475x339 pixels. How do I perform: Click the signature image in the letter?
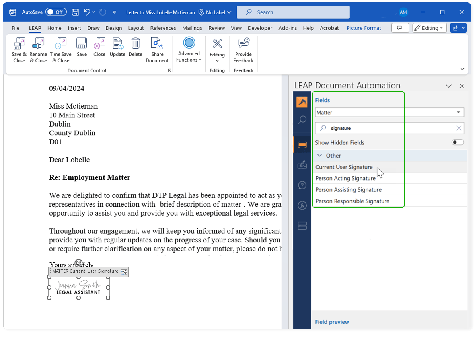[x=78, y=288]
